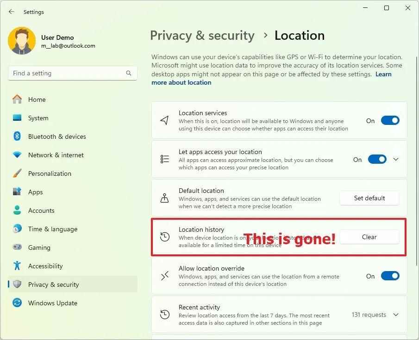Open the System settings page
419x340 pixels.
38,118
